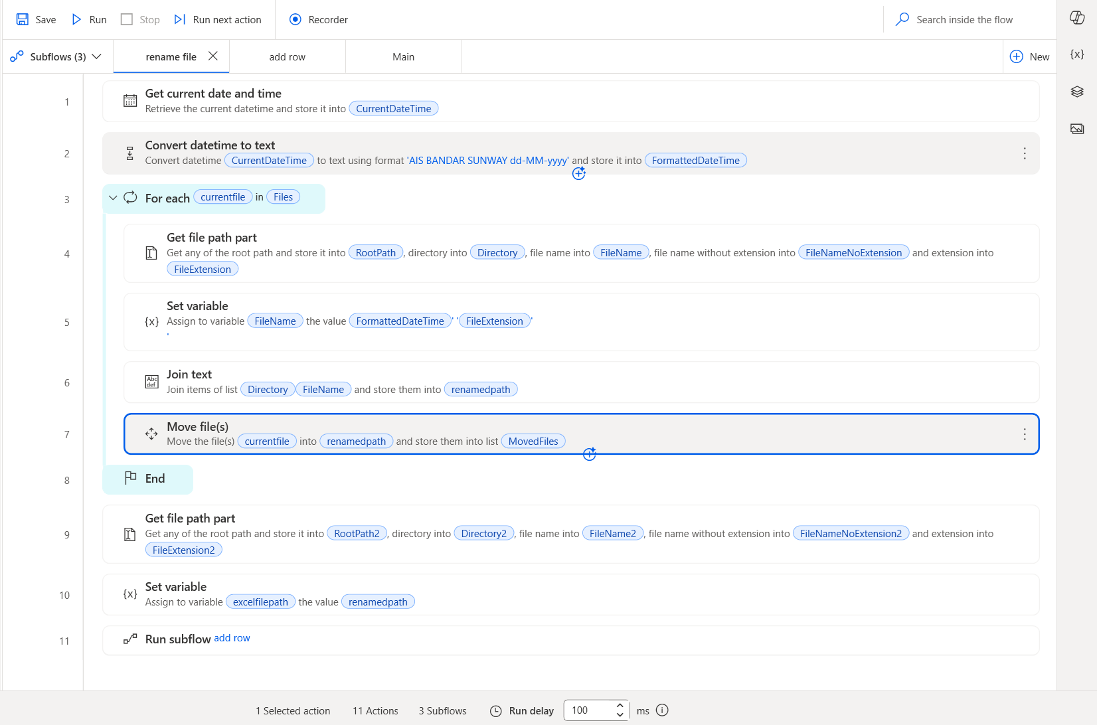The height and width of the screenshot is (725, 1097).
Task: Click the Move file(s) icon
Action: point(151,434)
